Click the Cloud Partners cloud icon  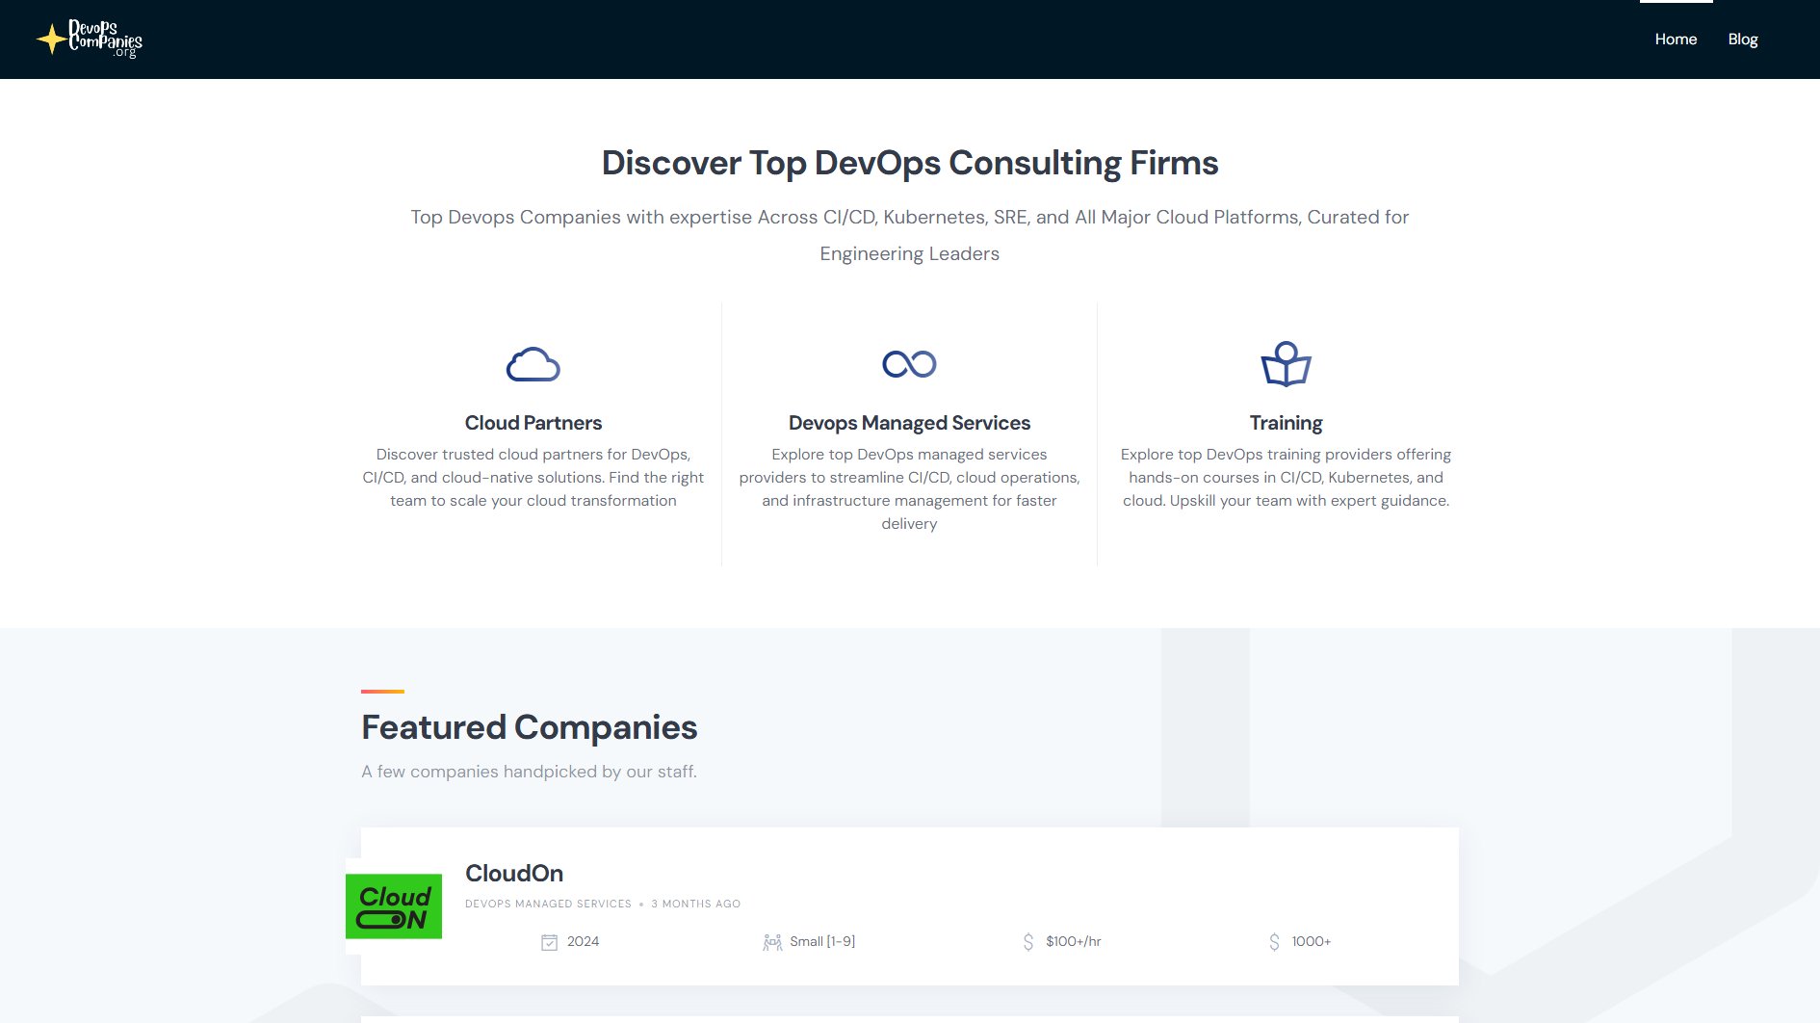coord(533,365)
